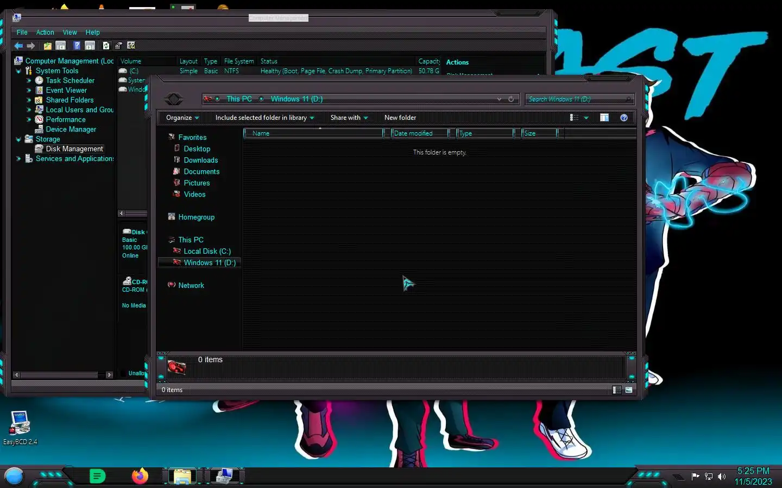Viewport: 782px width, 488px height.
Task: Click This PC in the Explorer address bar
Action: click(x=239, y=99)
